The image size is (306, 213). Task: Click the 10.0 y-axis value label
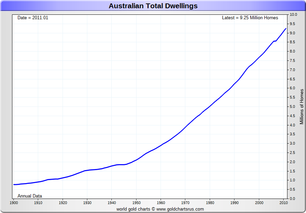(x=293, y=15)
